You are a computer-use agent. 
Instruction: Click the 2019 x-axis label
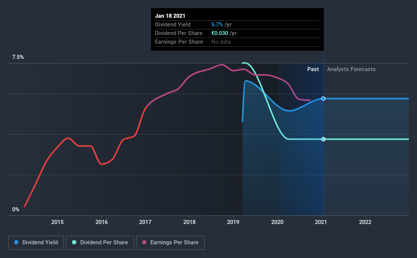(233, 222)
